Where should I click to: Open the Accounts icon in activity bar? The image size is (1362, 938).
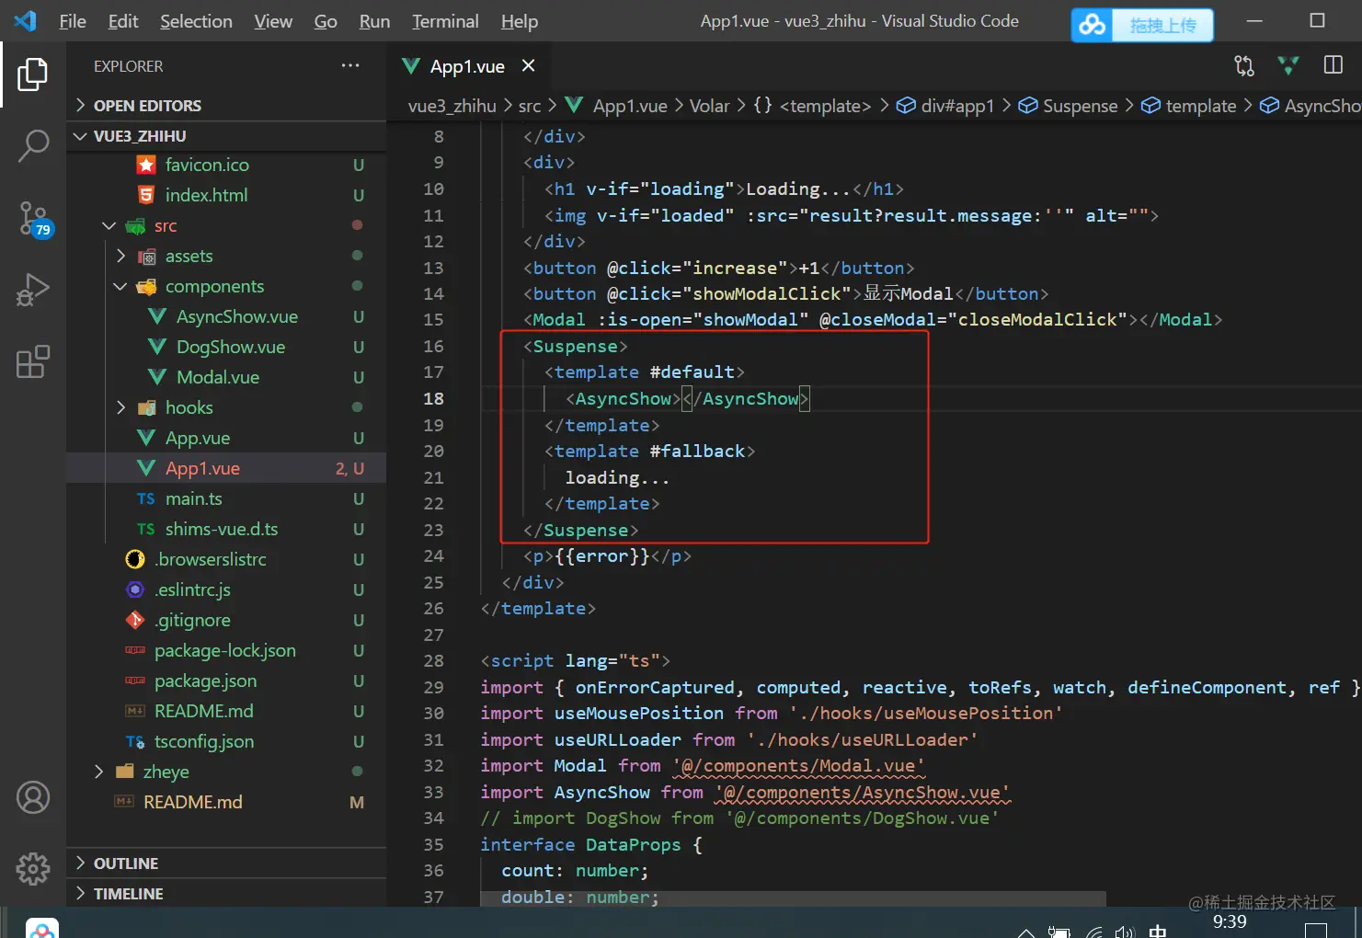point(33,797)
